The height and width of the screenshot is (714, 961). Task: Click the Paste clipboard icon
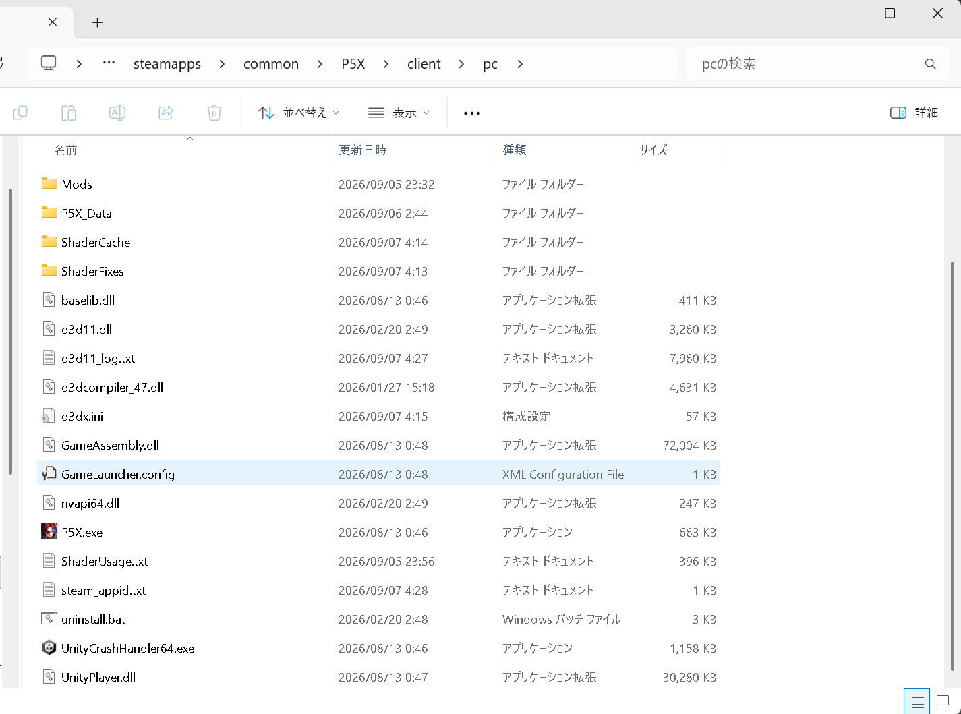pyautogui.click(x=69, y=113)
